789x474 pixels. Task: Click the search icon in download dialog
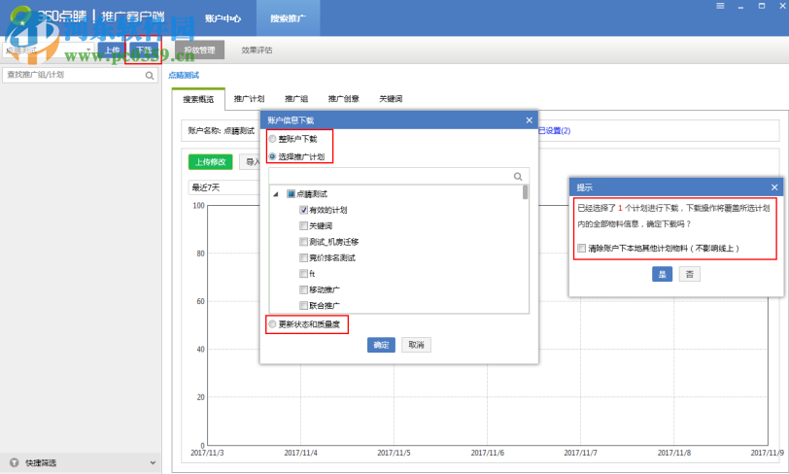point(518,177)
